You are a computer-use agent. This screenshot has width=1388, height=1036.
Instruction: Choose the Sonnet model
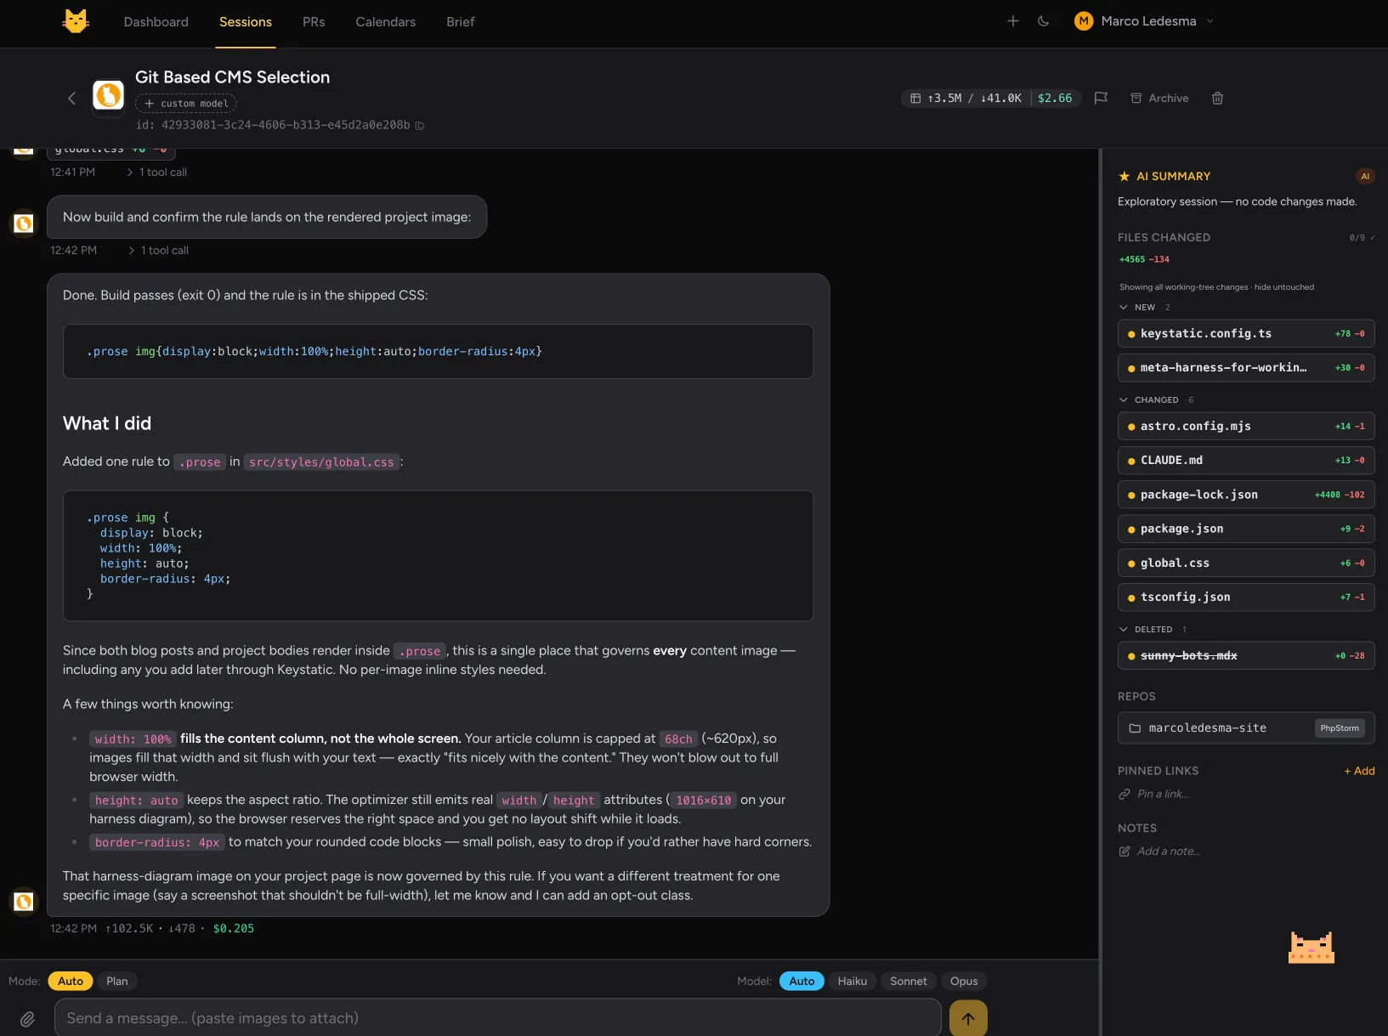tap(909, 982)
